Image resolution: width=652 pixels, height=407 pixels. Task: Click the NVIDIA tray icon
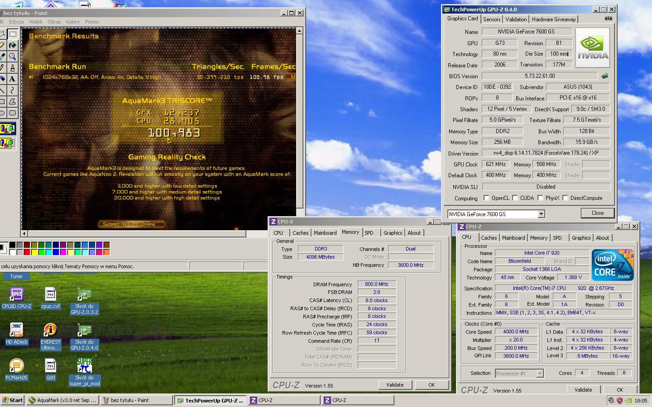click(628, 400)
